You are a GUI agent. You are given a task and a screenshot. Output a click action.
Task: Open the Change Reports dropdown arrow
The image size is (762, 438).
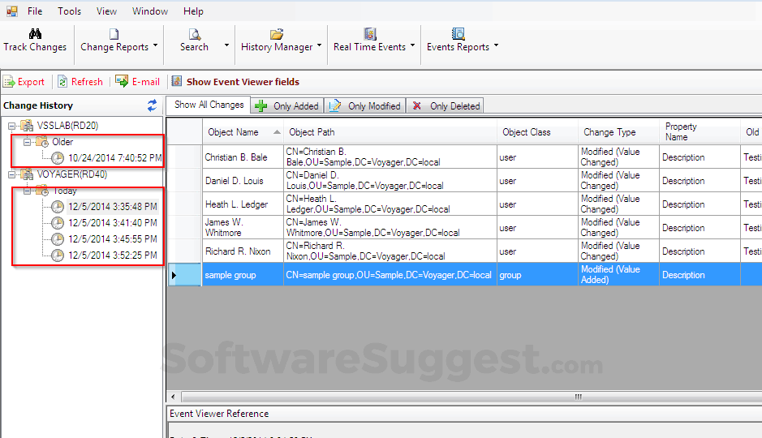[x=156, y=45]
